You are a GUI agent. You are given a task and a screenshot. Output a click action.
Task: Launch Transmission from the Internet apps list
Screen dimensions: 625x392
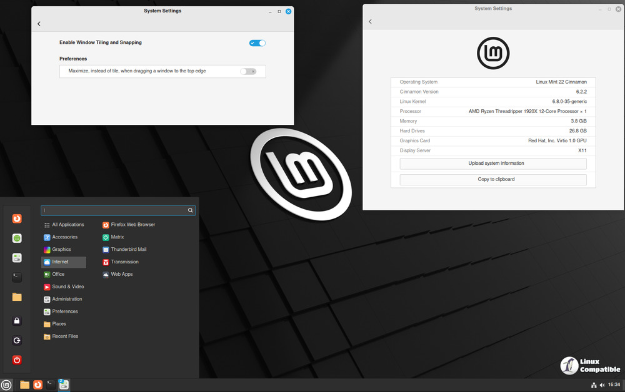pos(124,262)
